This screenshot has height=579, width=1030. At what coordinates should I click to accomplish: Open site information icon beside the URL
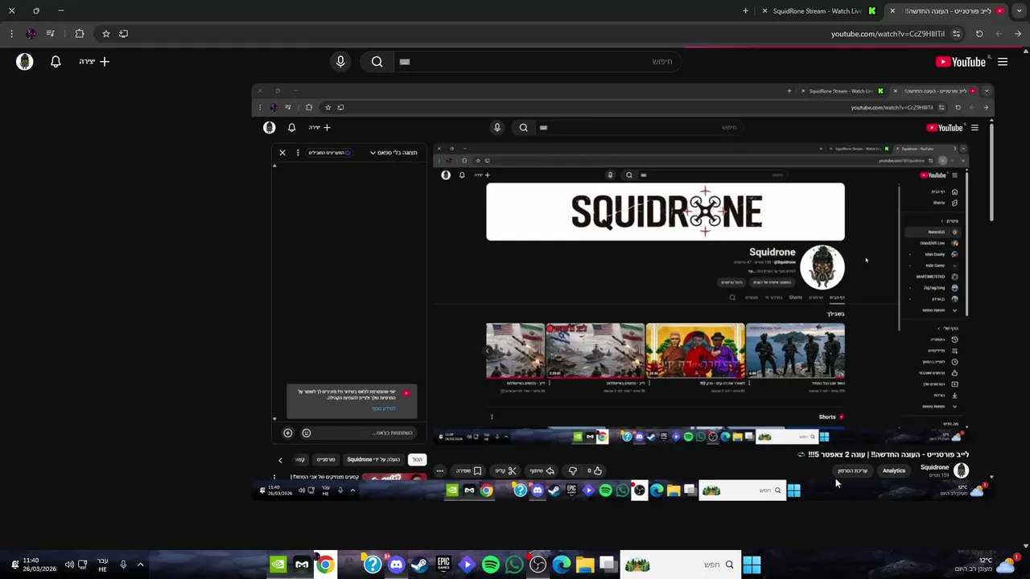click(956, 34)
